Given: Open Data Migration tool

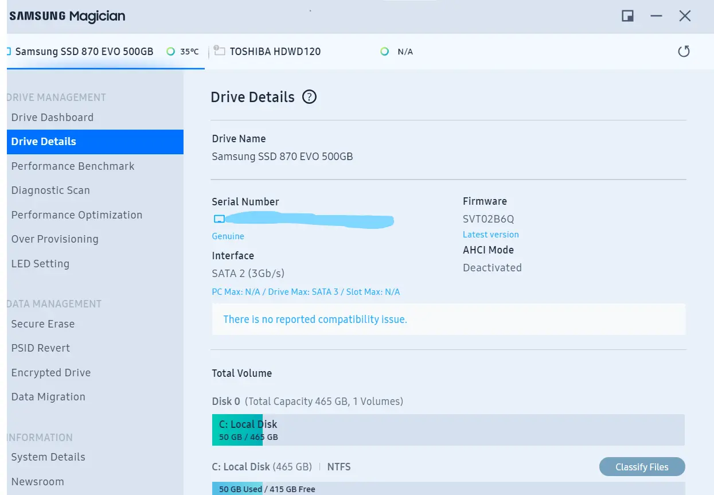Looking at the screenshot, I should [x=95, y=397].
